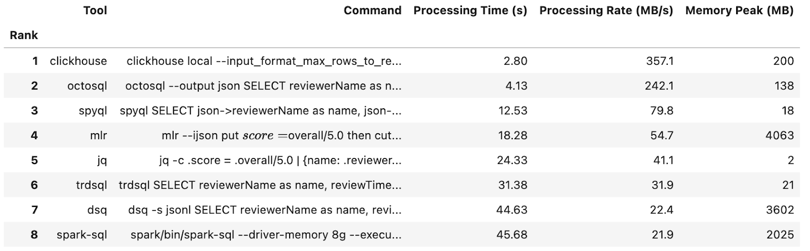810x251 pixels.
Task: Select rank number 5 row label
Action: [34, 160]
